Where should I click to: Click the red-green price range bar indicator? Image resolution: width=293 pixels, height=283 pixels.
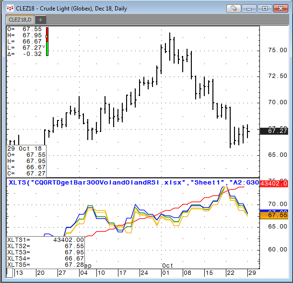47,42
